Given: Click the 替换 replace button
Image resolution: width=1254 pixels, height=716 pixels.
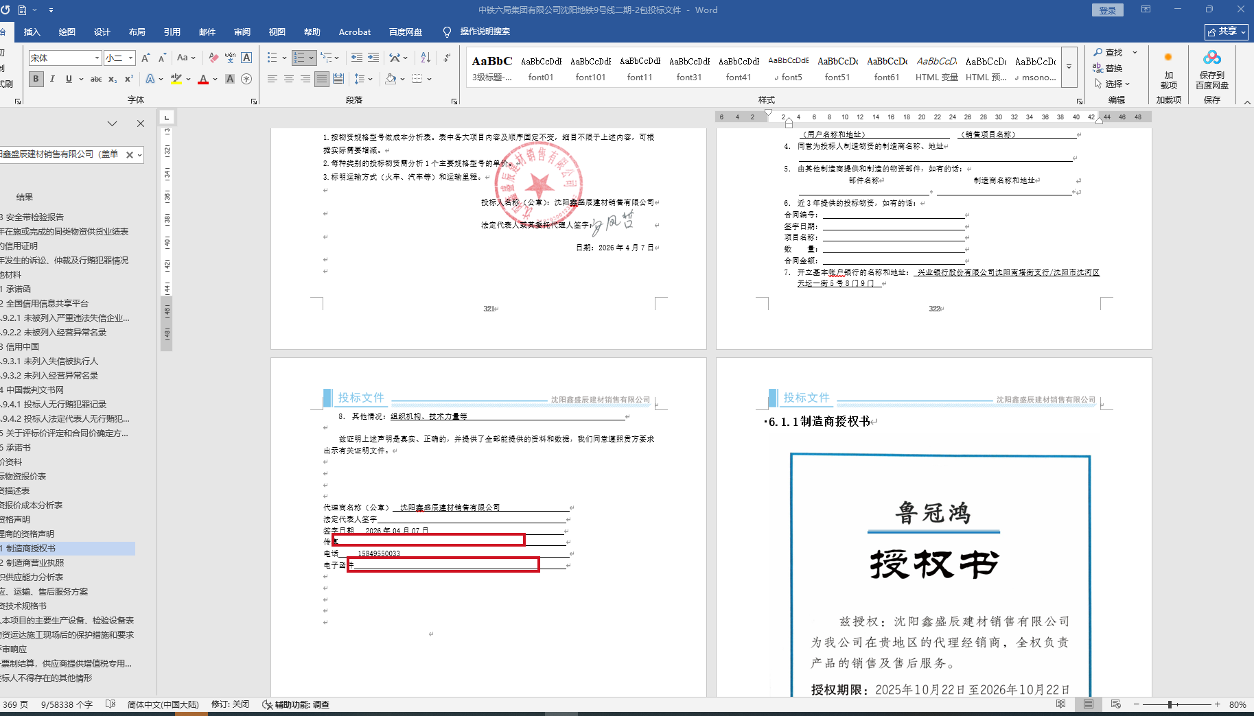Looking at the screenshot, I should point(1108,68).
